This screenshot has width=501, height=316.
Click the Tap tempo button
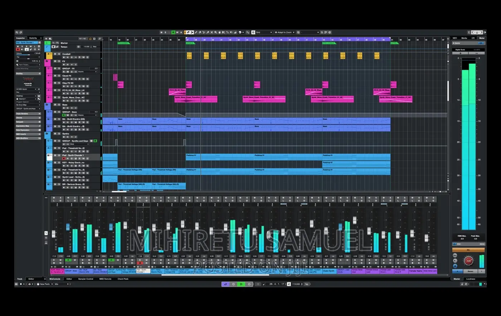point(307,284)
